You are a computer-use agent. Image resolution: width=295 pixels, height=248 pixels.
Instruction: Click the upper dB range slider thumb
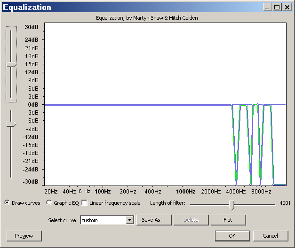[x=11, y=65]
